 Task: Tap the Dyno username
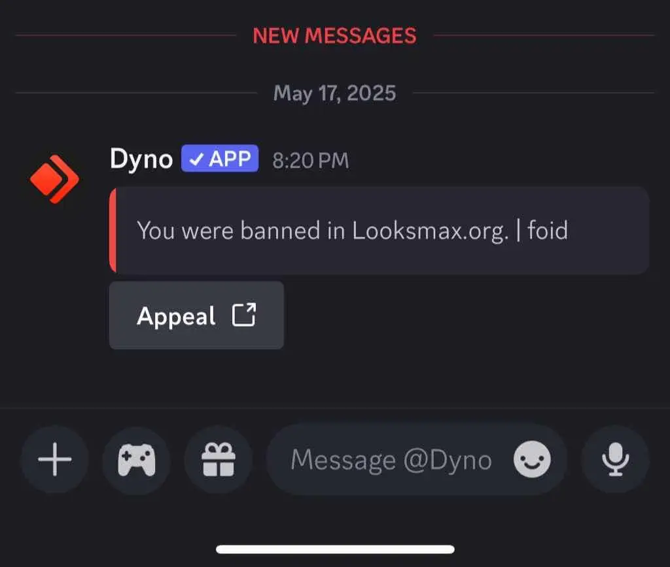141,159
